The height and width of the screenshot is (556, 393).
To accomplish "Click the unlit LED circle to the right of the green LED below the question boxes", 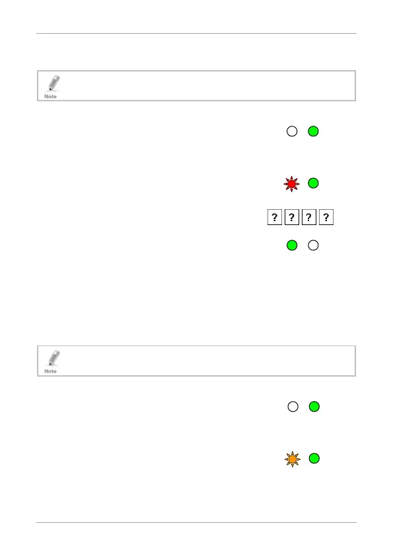I will click(313, 245).
